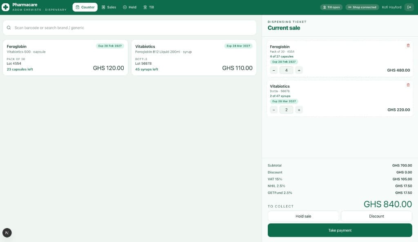Click the search magnifier icon
Viewport: 418px width, 242px height.
coord(9,28)
